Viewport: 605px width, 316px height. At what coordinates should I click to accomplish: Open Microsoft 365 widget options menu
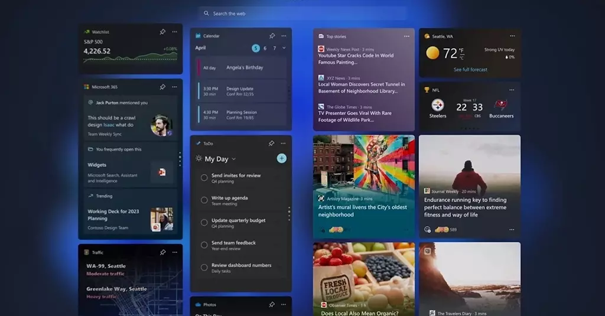pyautogui.click(x=174, y=87)
